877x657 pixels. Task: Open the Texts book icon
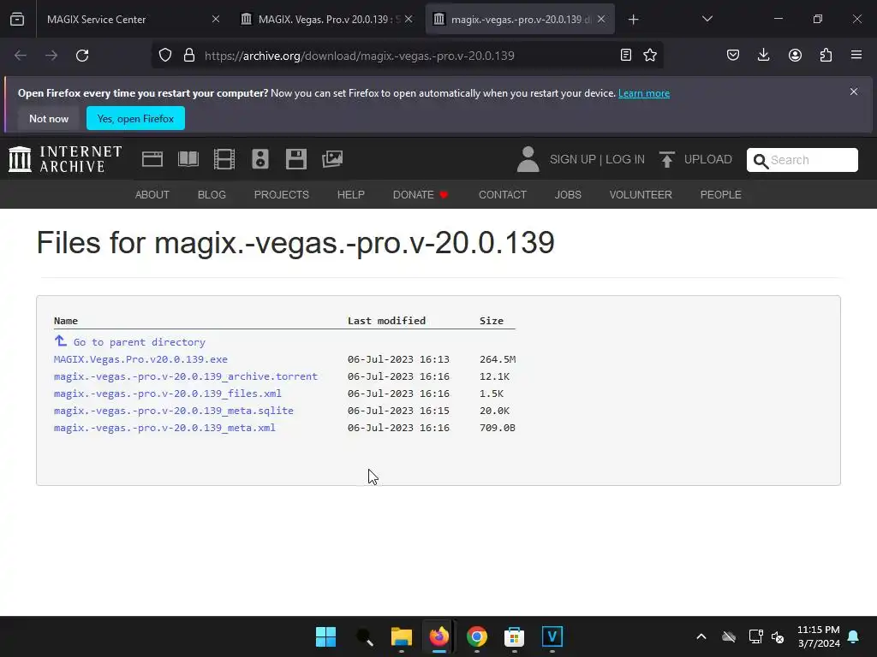(x=188, y=159)
